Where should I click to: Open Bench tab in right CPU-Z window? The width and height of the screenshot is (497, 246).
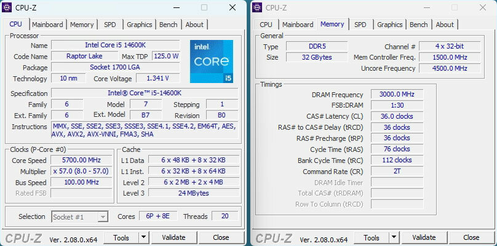click(x=419, y=25)
